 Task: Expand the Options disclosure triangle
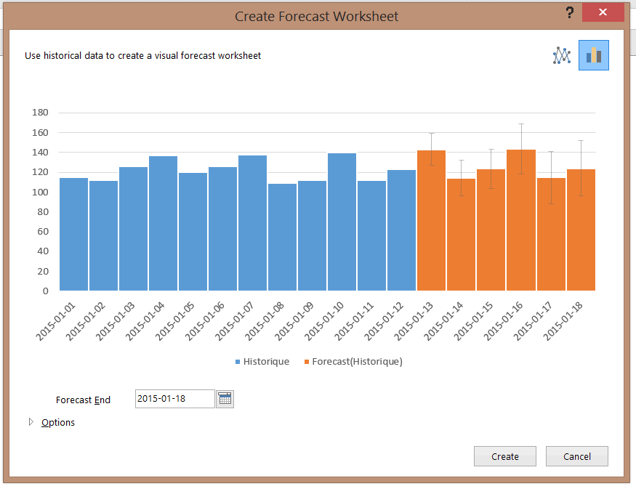(x=31, y=422)
